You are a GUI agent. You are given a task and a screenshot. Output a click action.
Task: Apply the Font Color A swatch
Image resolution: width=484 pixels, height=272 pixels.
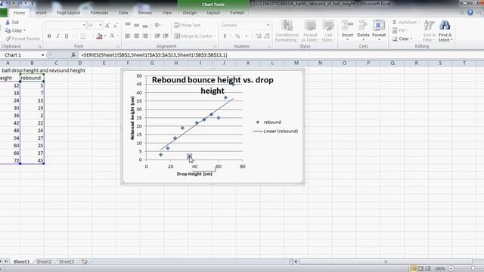(x=112, y=36)
